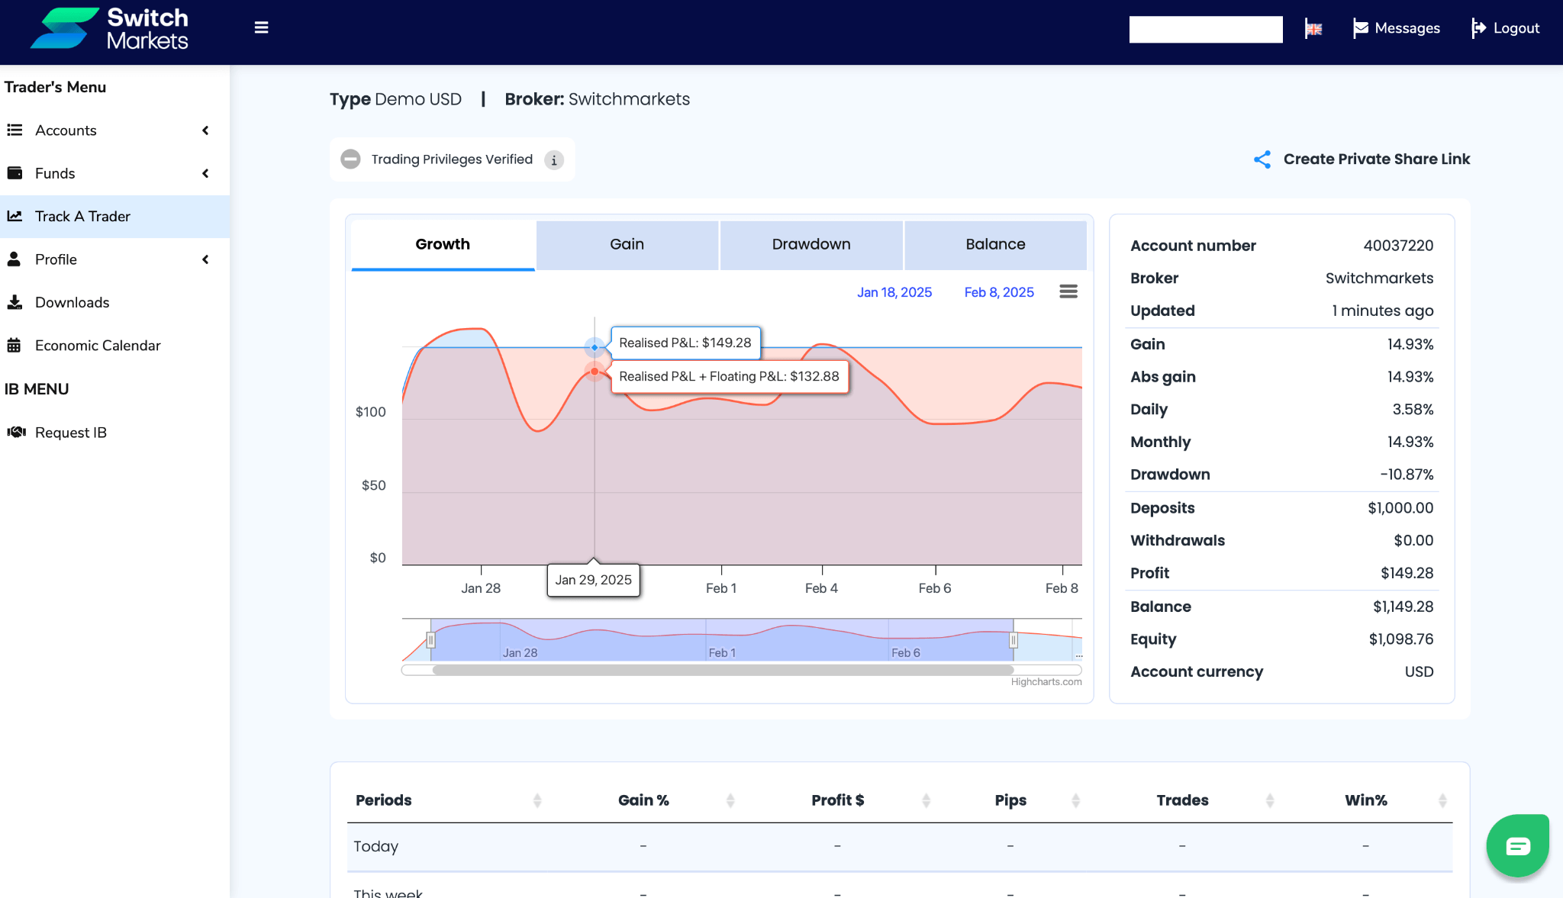Viewport: 1563px width, 898px height.
Task: Sort by Profit $ column arrows
Action: point(926,800)
